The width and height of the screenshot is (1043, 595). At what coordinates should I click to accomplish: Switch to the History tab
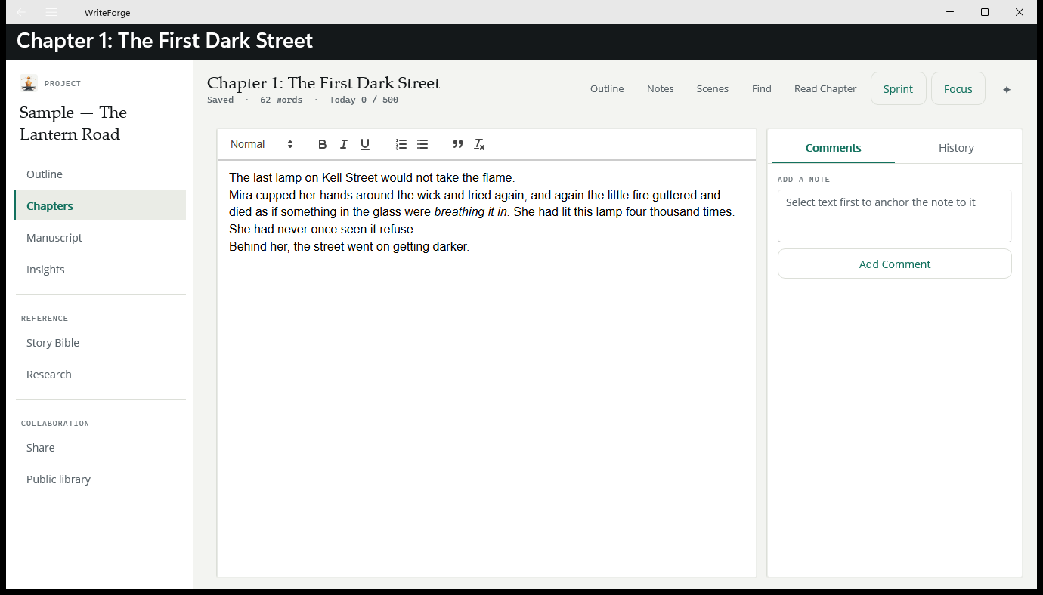pyautogui.click(x=956, y=148)
